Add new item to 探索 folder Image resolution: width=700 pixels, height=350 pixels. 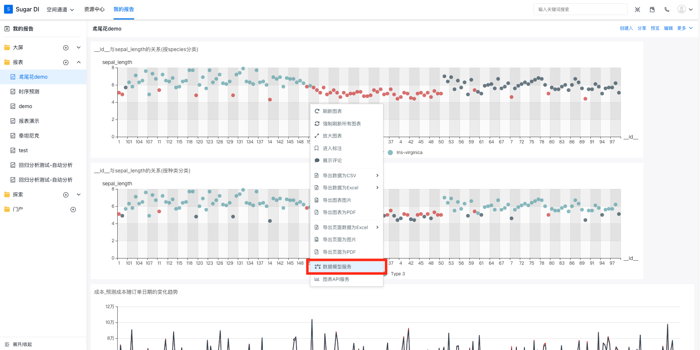(66, 195)
